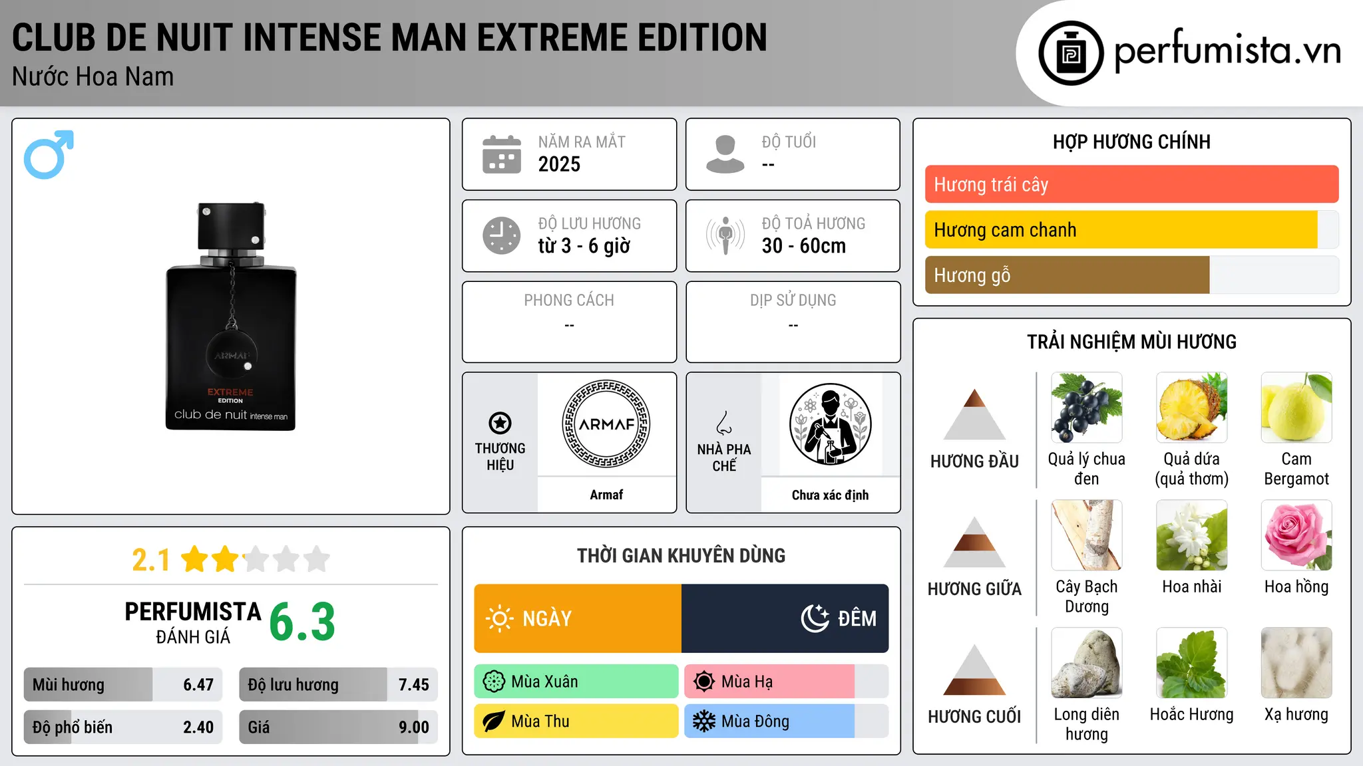Click the Club de Nuit bottle image
This screenshot has height=766, width=1363.
[x=231, y=317]
